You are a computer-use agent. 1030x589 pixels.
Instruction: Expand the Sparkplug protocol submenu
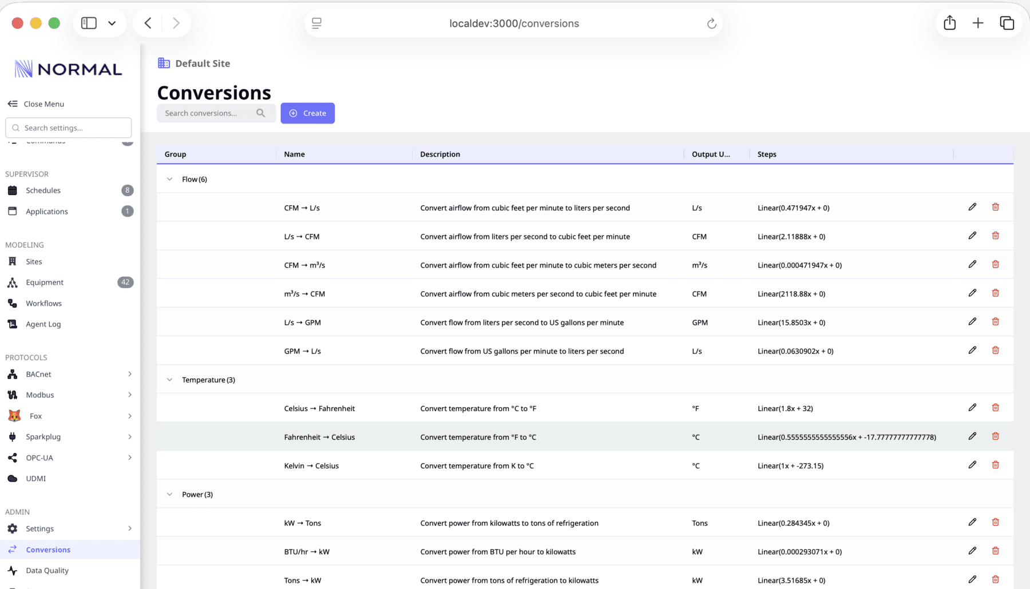click(130, 437)
